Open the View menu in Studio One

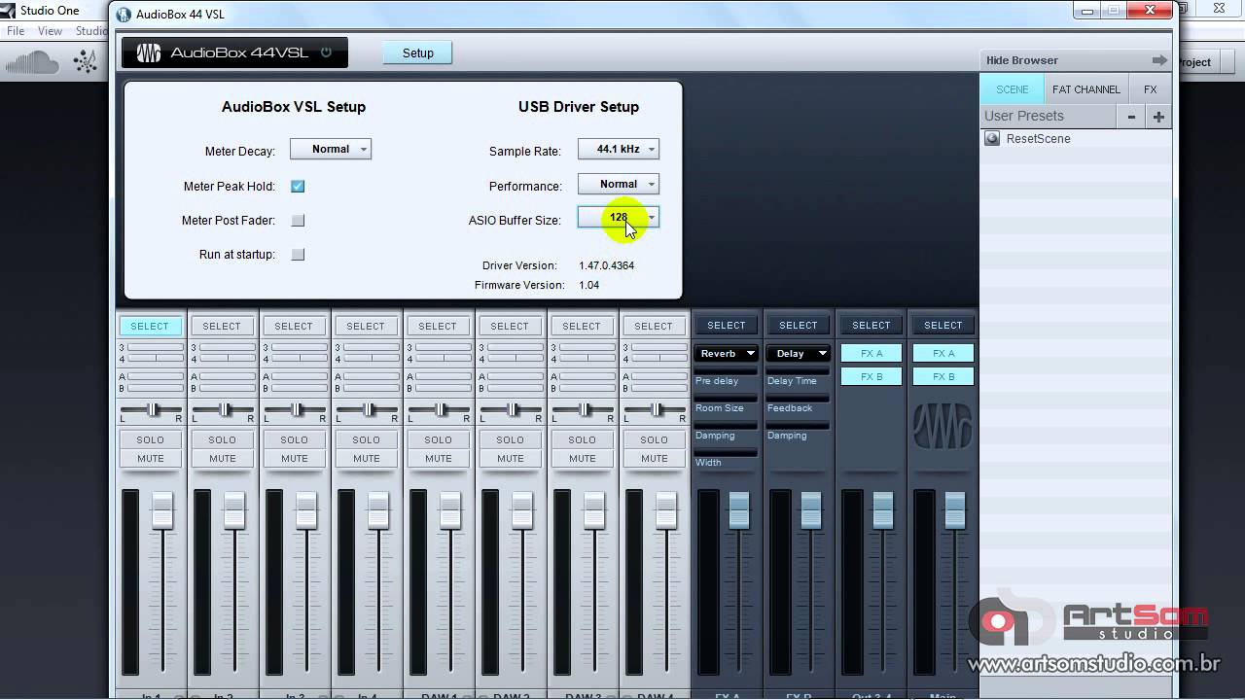(x=50, y=31)
